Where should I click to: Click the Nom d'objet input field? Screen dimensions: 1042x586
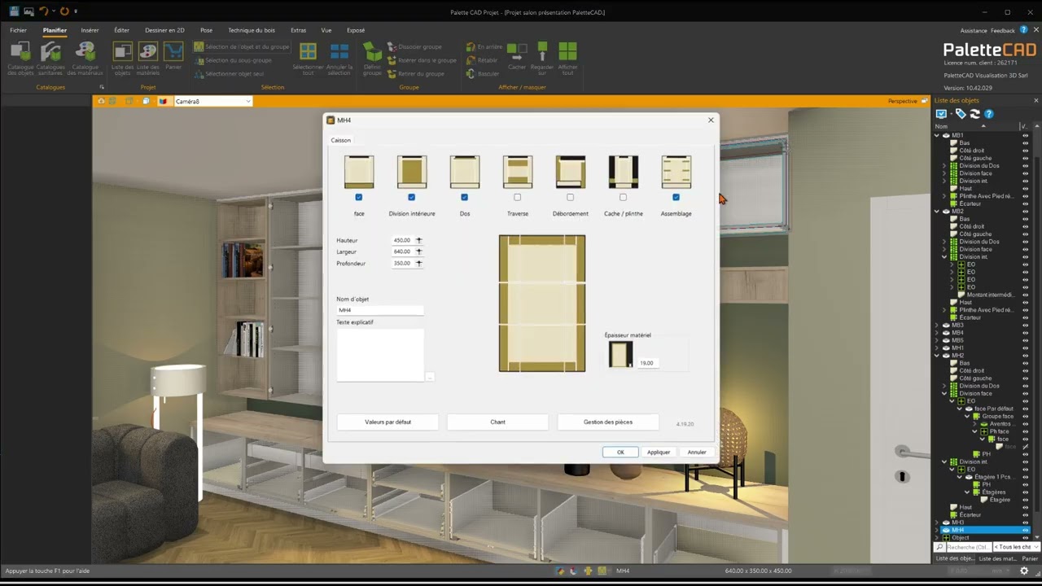[380, 310]
